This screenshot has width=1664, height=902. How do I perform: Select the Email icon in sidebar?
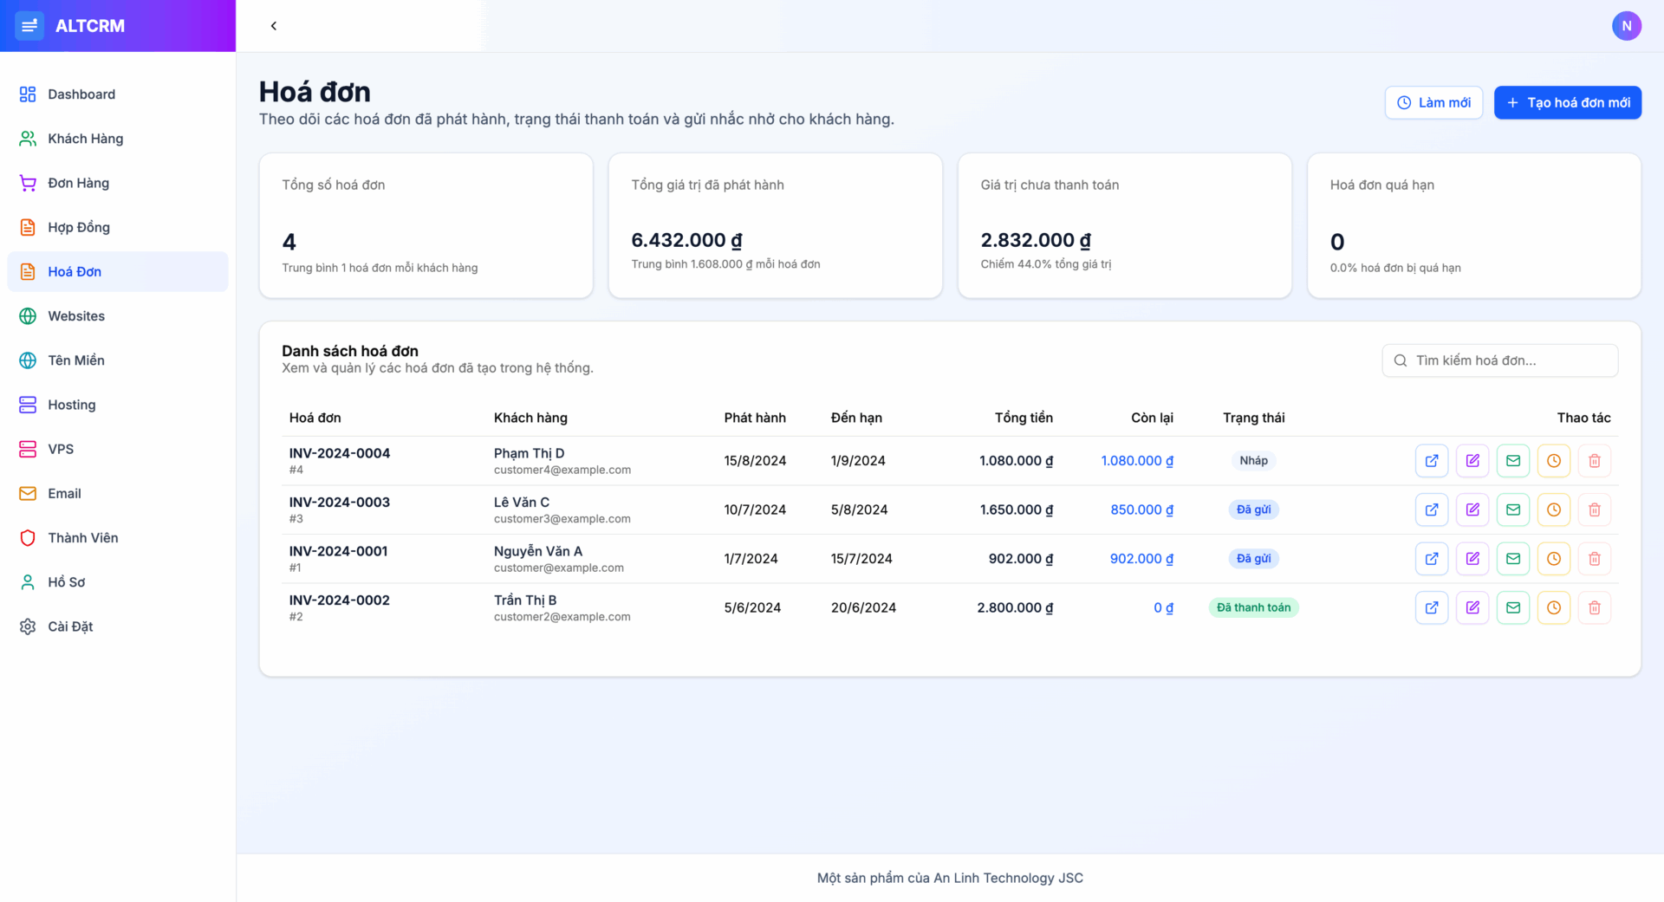[x=27, y=493]
